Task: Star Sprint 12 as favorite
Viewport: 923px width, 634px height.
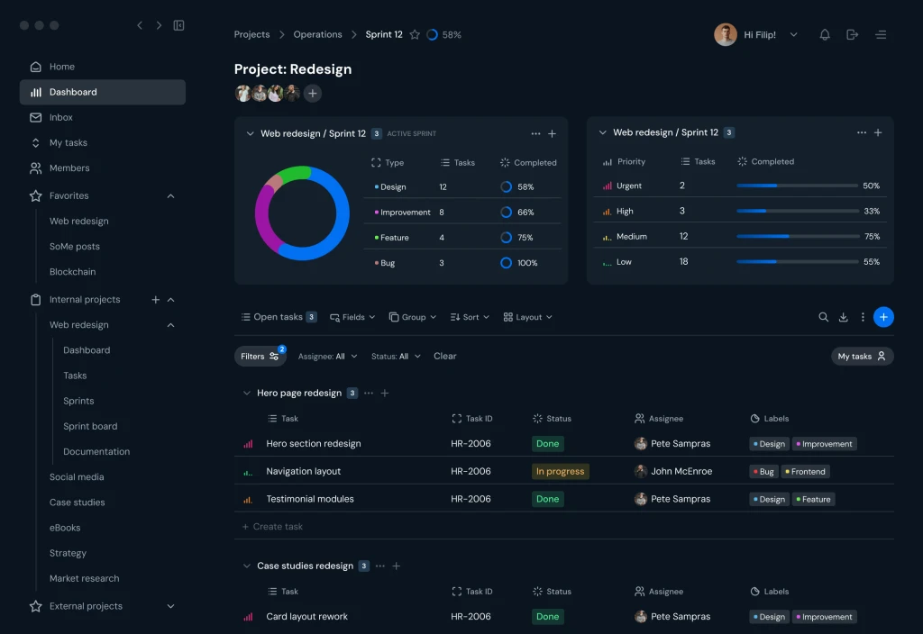Action: coord(415,35)
